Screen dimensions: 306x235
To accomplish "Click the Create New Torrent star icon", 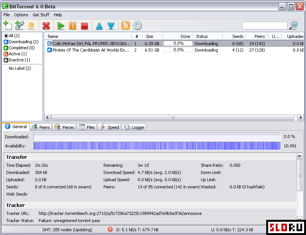I will click(31, 26).
